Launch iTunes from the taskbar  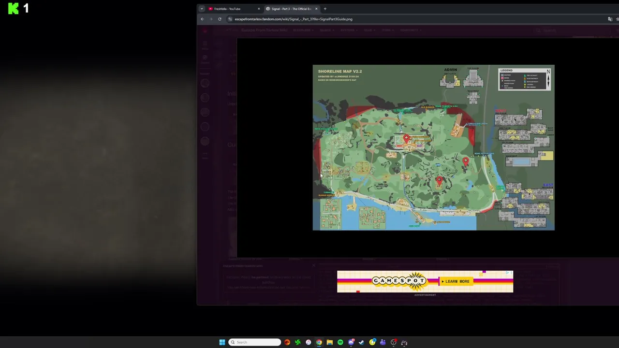coord(308,342)
